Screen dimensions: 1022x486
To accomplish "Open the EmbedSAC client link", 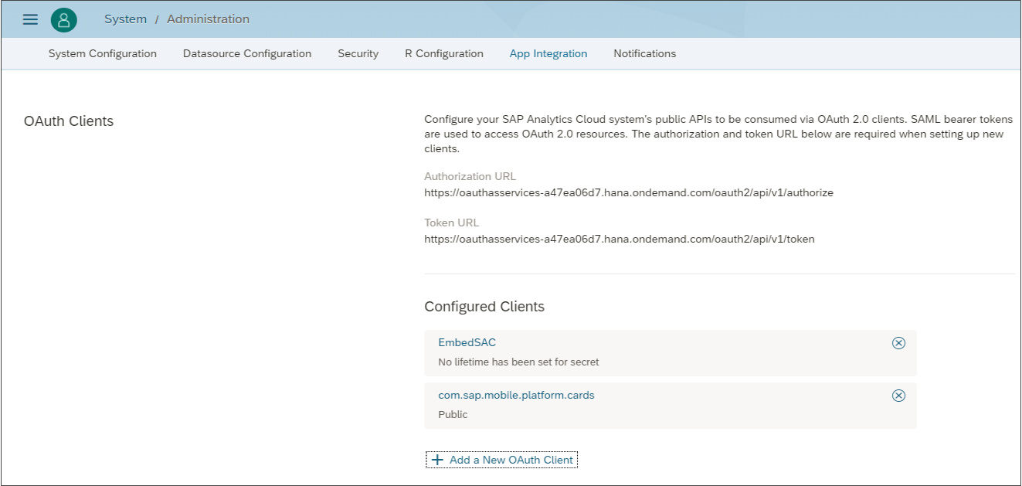I will (x=467, y=342).
